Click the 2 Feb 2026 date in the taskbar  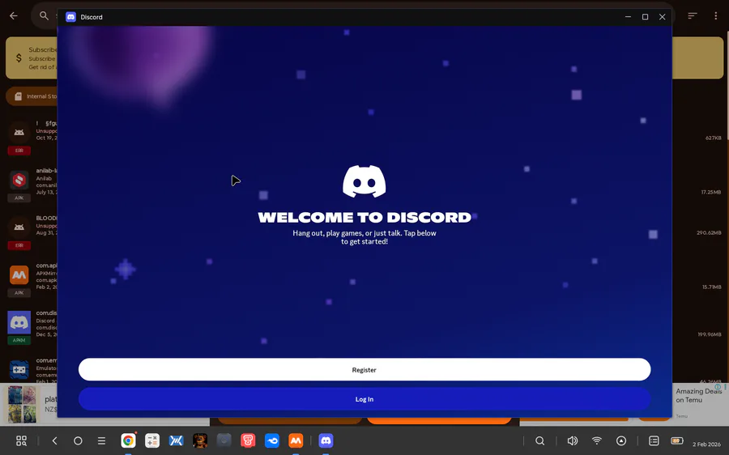[x=706, y=444]
